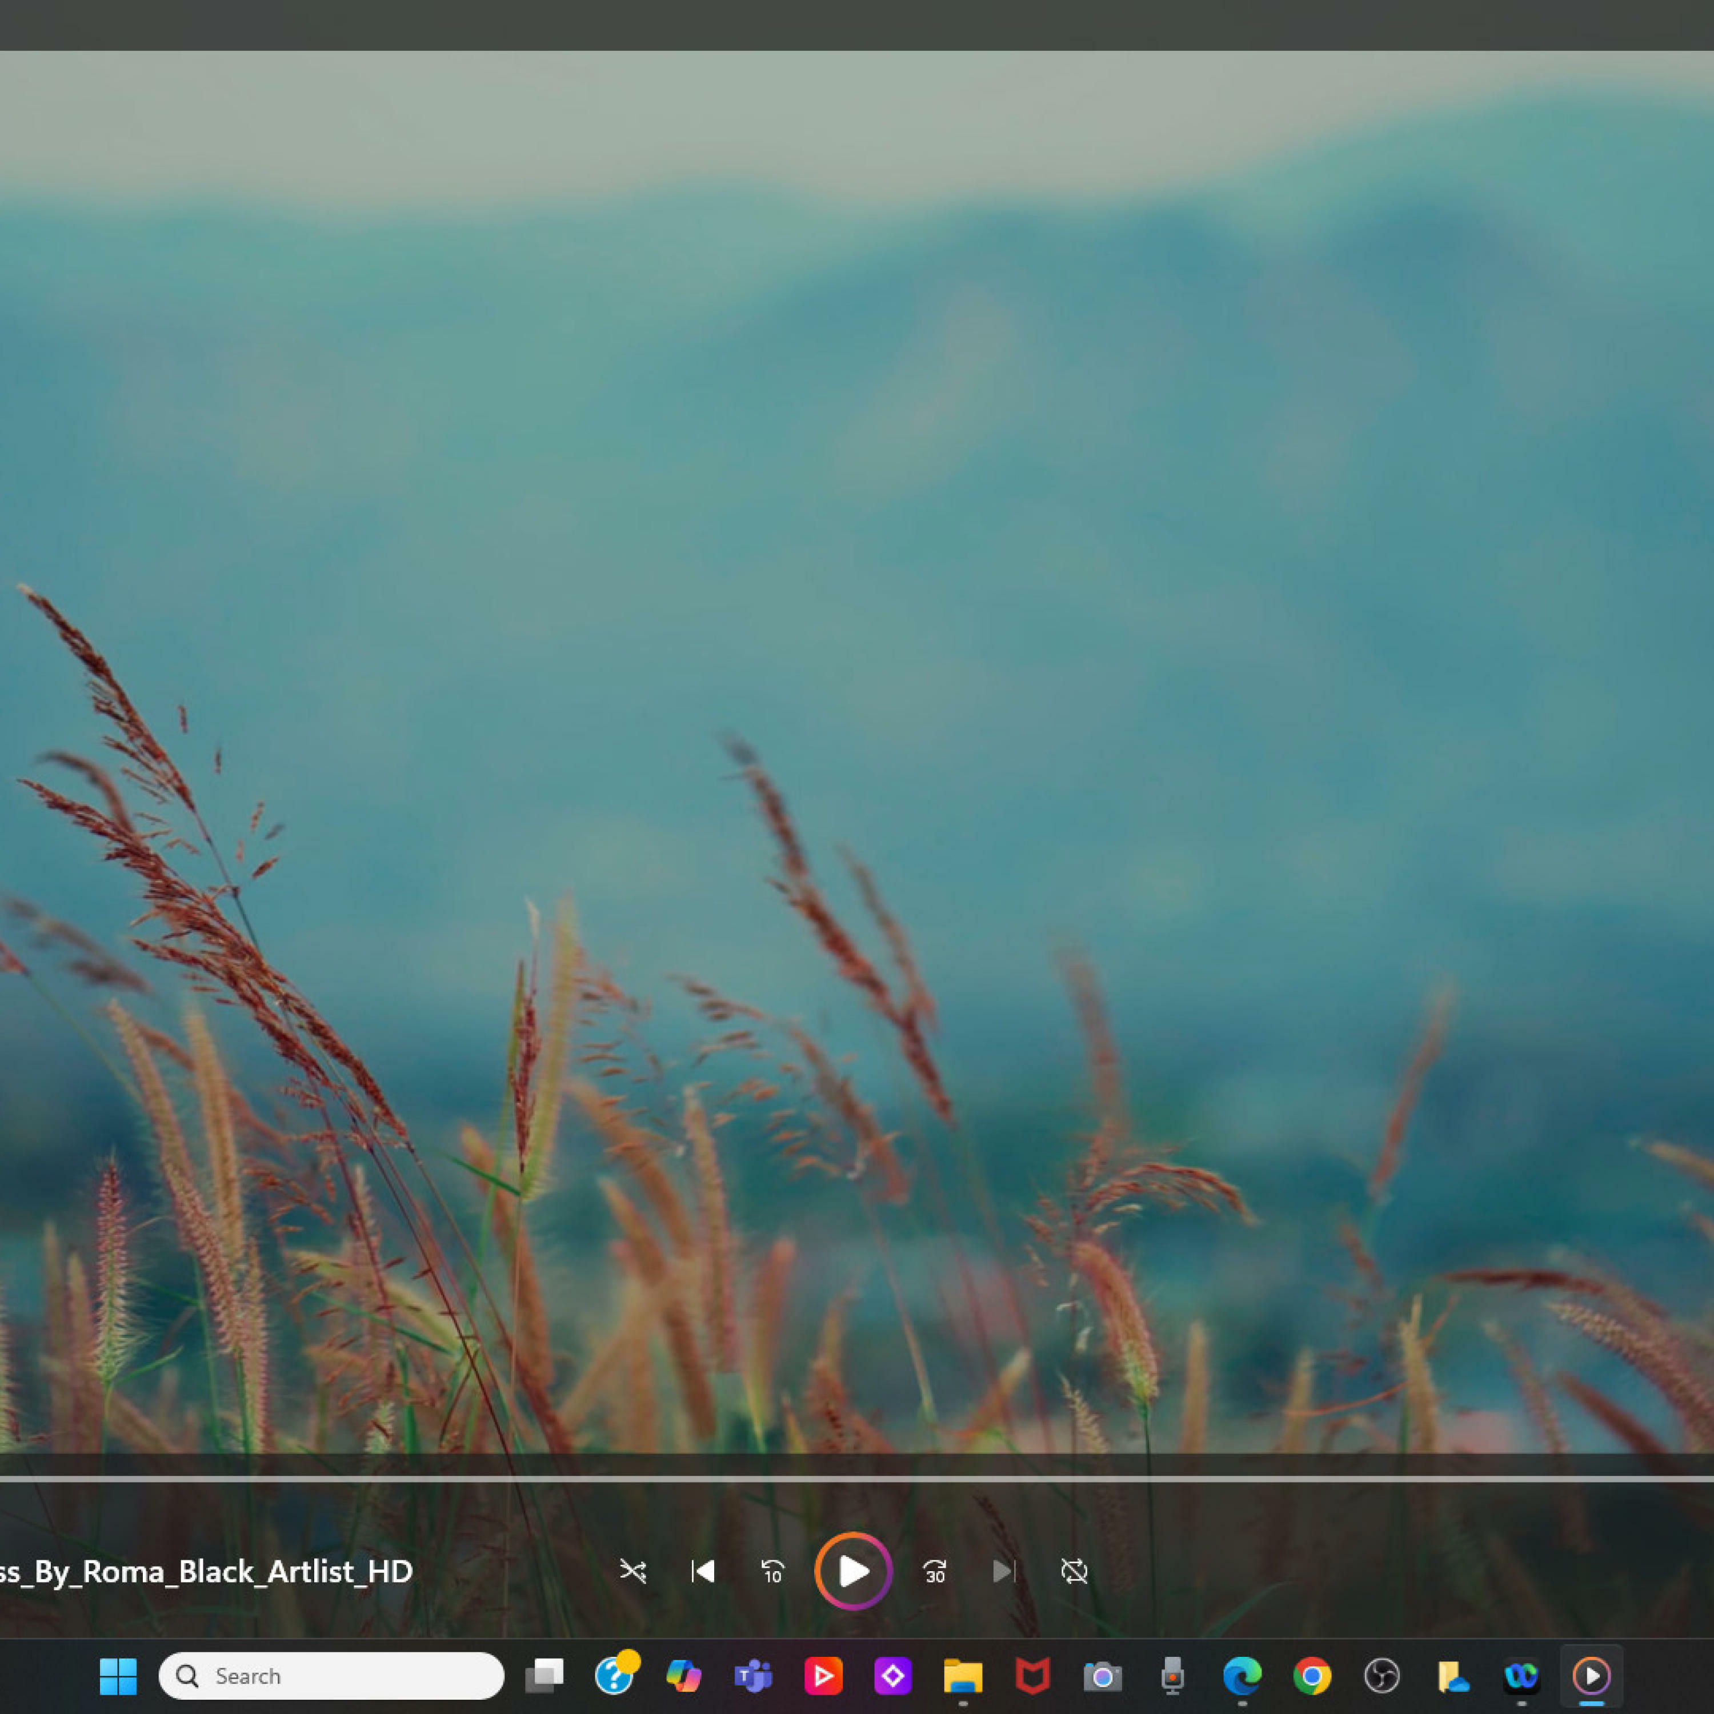This screenshot has width=1714, height=1714.
Task: Open Google Chrome from taskbar
Action: 1312,1676
